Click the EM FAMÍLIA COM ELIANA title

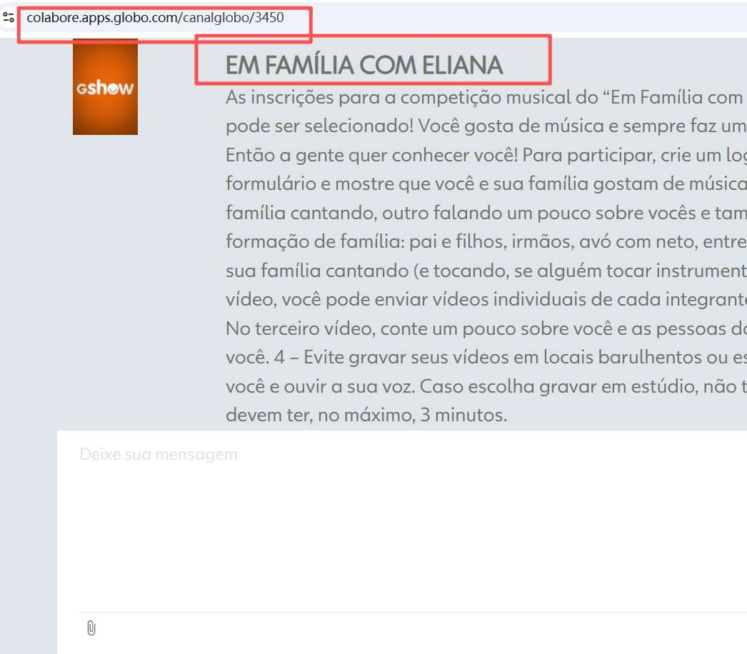(364, 65)
